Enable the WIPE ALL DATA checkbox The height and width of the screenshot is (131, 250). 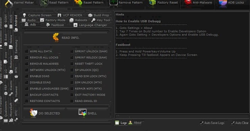tap(27, 52)
